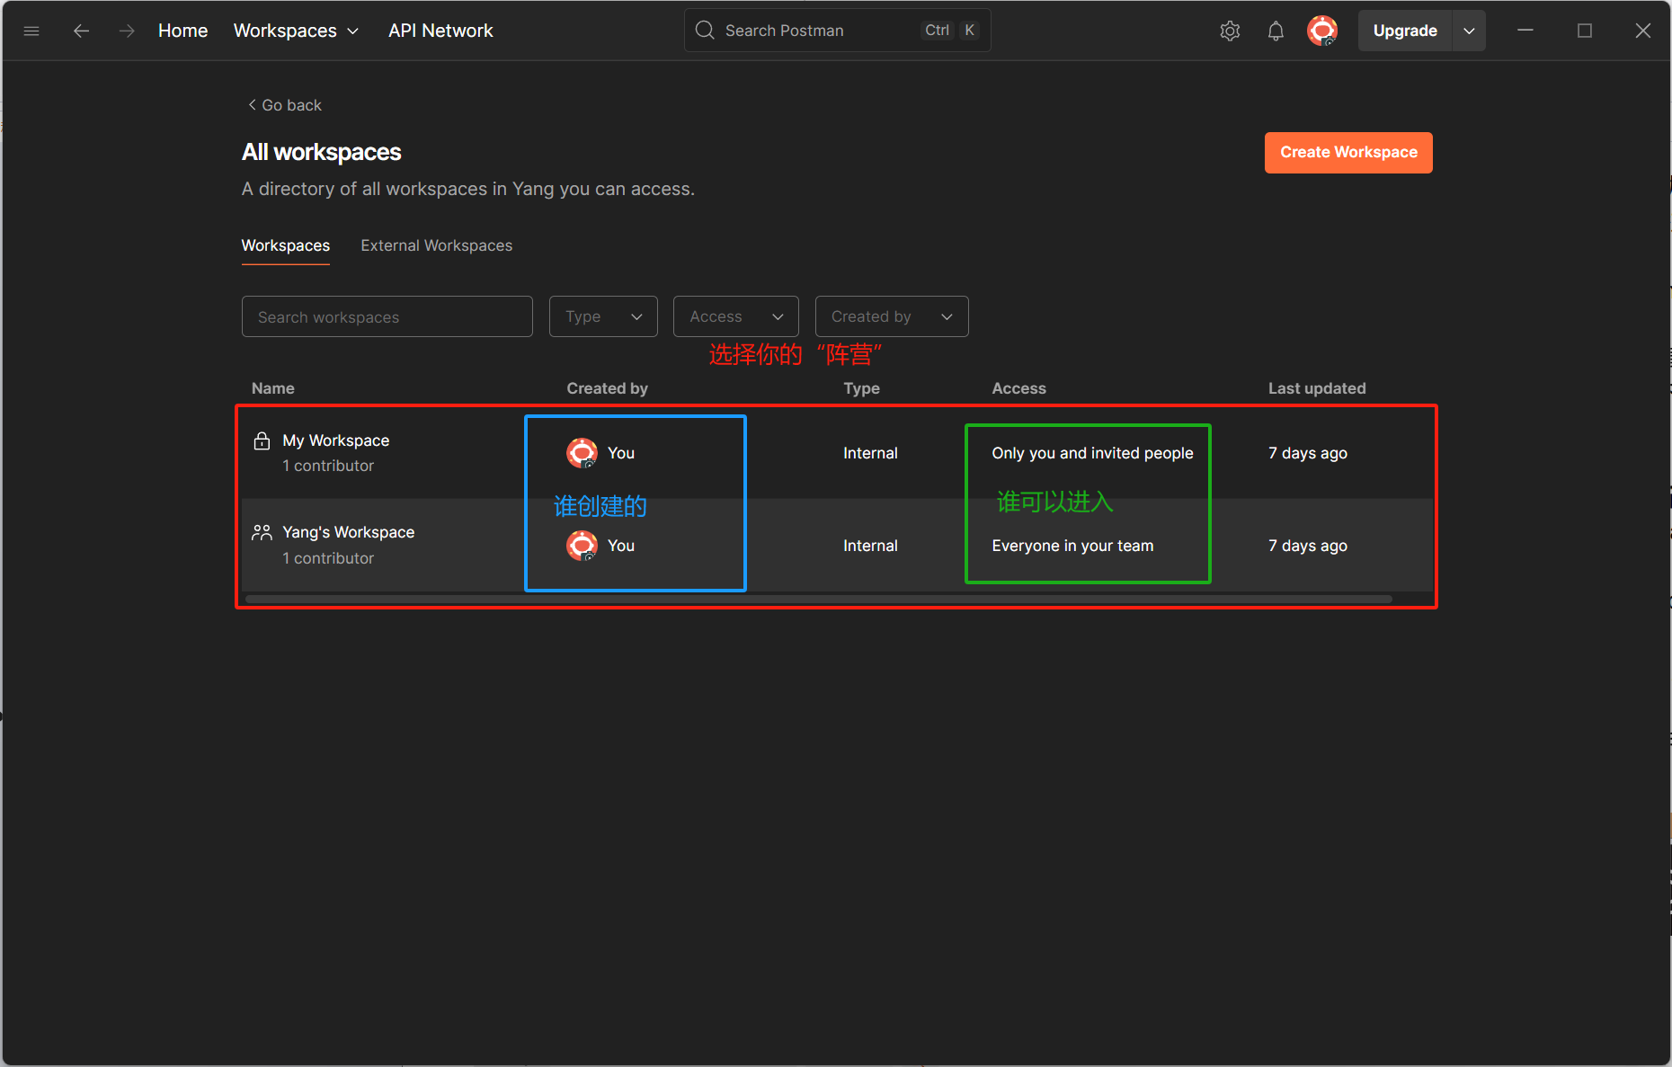Click Internal type in Yang's Workspace row
Viewport: 1672px width, 1067px height.
click(870, 546)
